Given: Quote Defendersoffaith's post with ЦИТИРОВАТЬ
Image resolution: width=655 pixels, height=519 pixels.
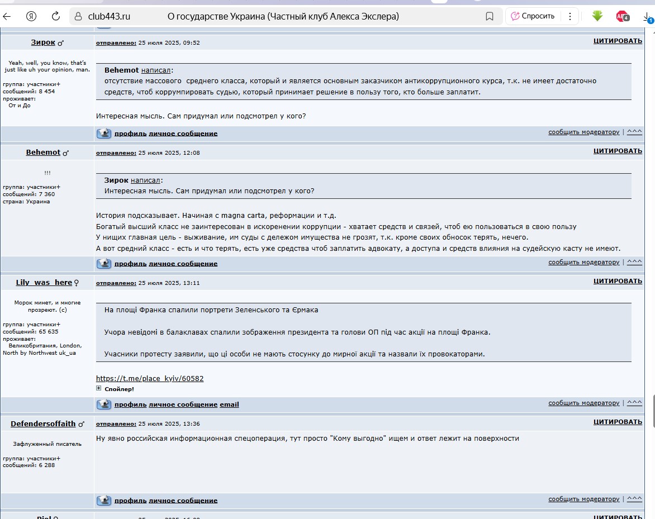Looking at the screenshot, I should click(618, 422).
